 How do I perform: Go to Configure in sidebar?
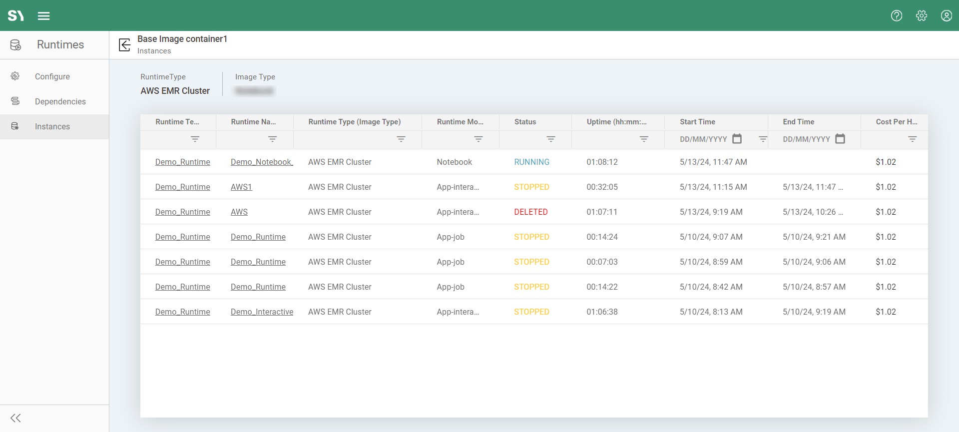[52, 76]
